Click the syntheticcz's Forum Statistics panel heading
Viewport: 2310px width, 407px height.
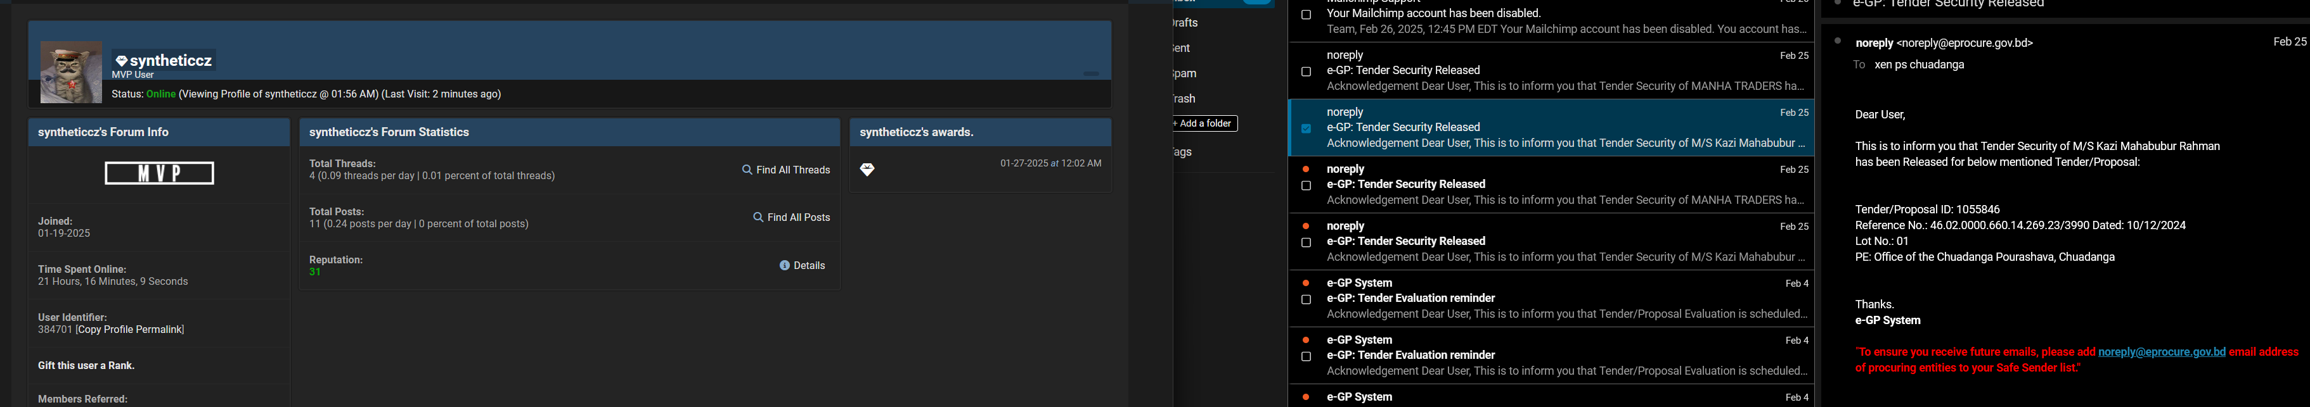click(x=389, y=132)
